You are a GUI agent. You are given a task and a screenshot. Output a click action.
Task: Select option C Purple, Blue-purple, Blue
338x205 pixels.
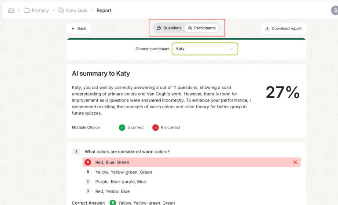coord(120,182)
